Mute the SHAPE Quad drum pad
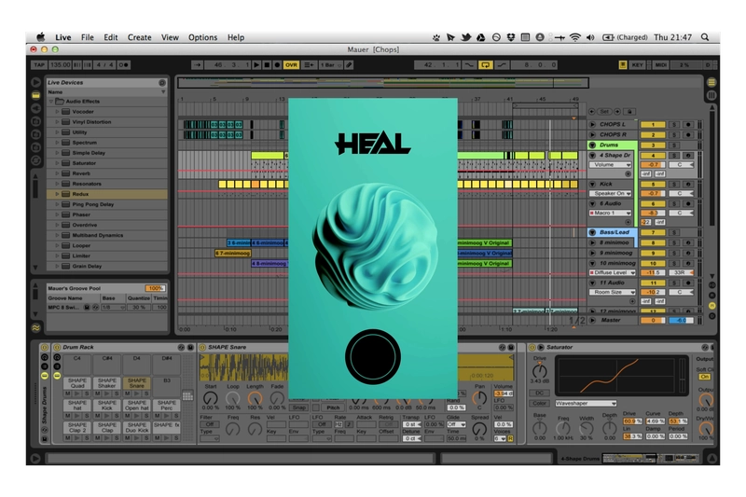 (67, 393)
